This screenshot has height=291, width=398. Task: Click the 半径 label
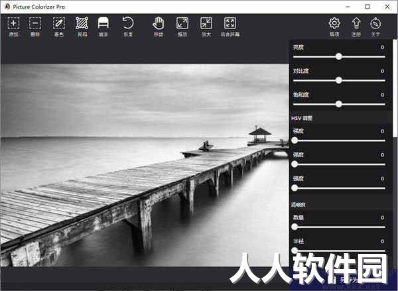298,241
